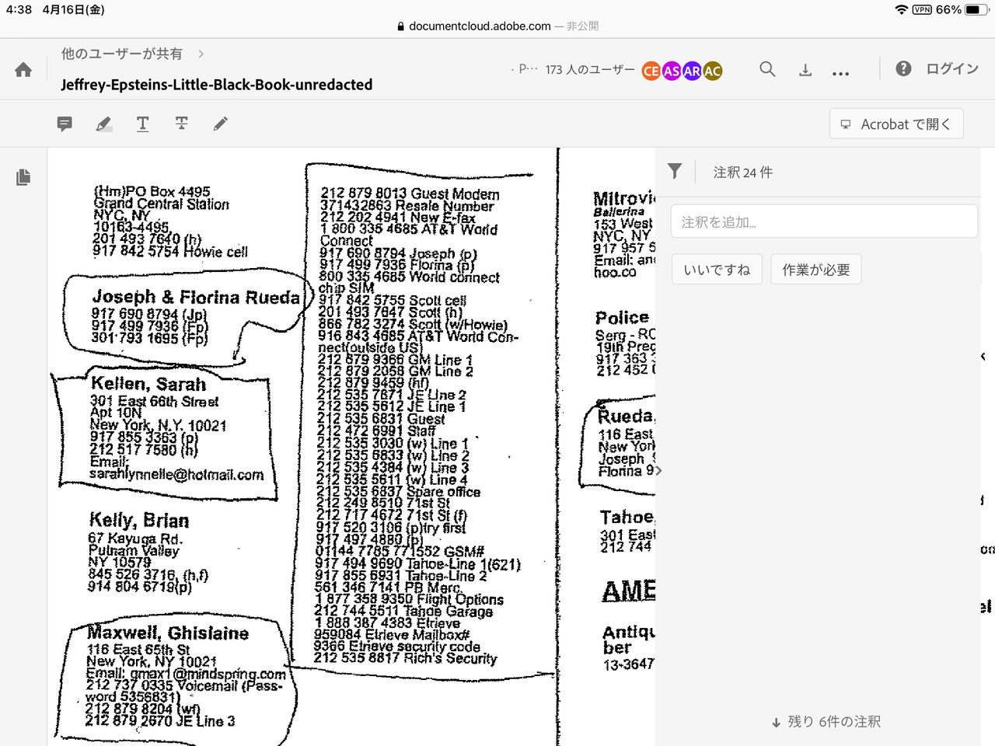Click the CE user avatar

click(x=651, y=71)
